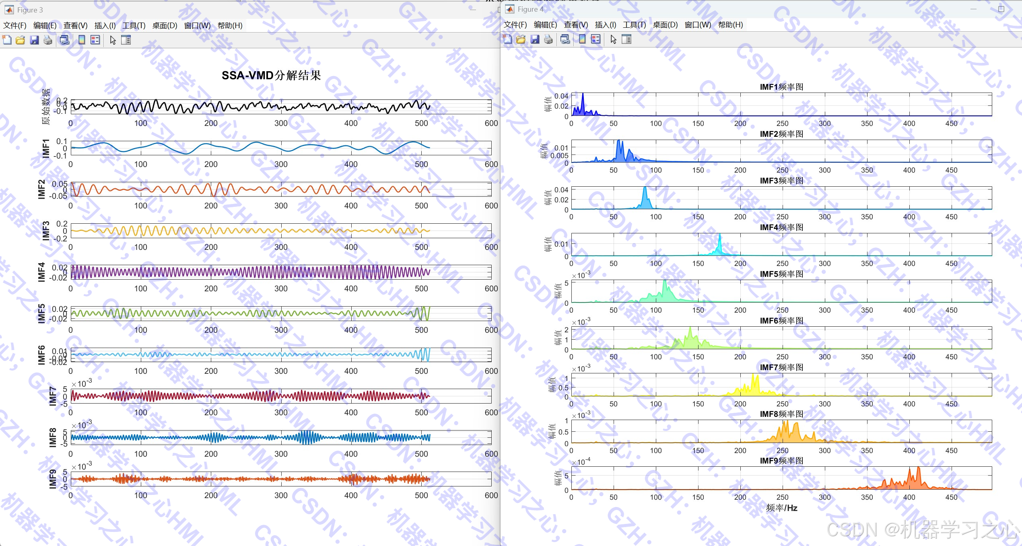
Task: Click New Figure icon in Figure 3
Action: (x=7, y=40)
